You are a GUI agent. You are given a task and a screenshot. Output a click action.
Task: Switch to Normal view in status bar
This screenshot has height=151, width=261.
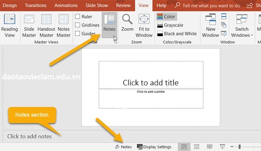(184, 147)
